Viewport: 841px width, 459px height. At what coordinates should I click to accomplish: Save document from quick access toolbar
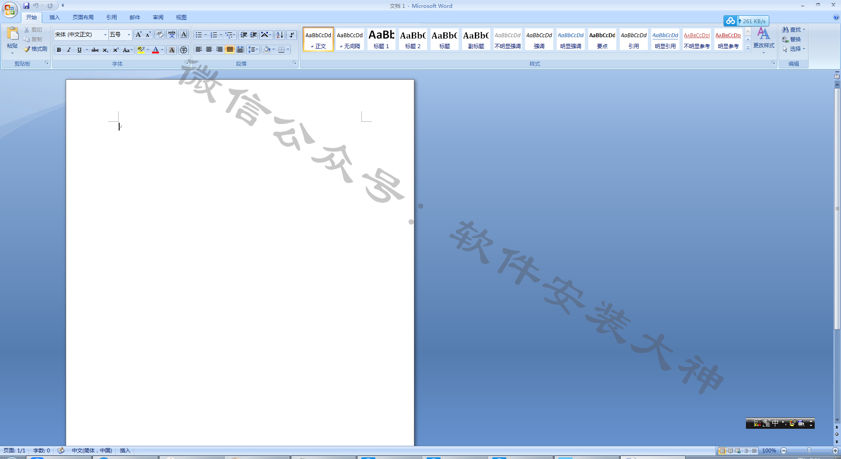26,6
